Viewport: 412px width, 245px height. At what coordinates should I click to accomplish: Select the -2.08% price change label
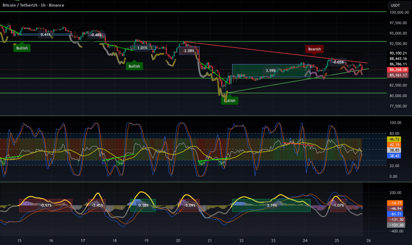[189, 51]
